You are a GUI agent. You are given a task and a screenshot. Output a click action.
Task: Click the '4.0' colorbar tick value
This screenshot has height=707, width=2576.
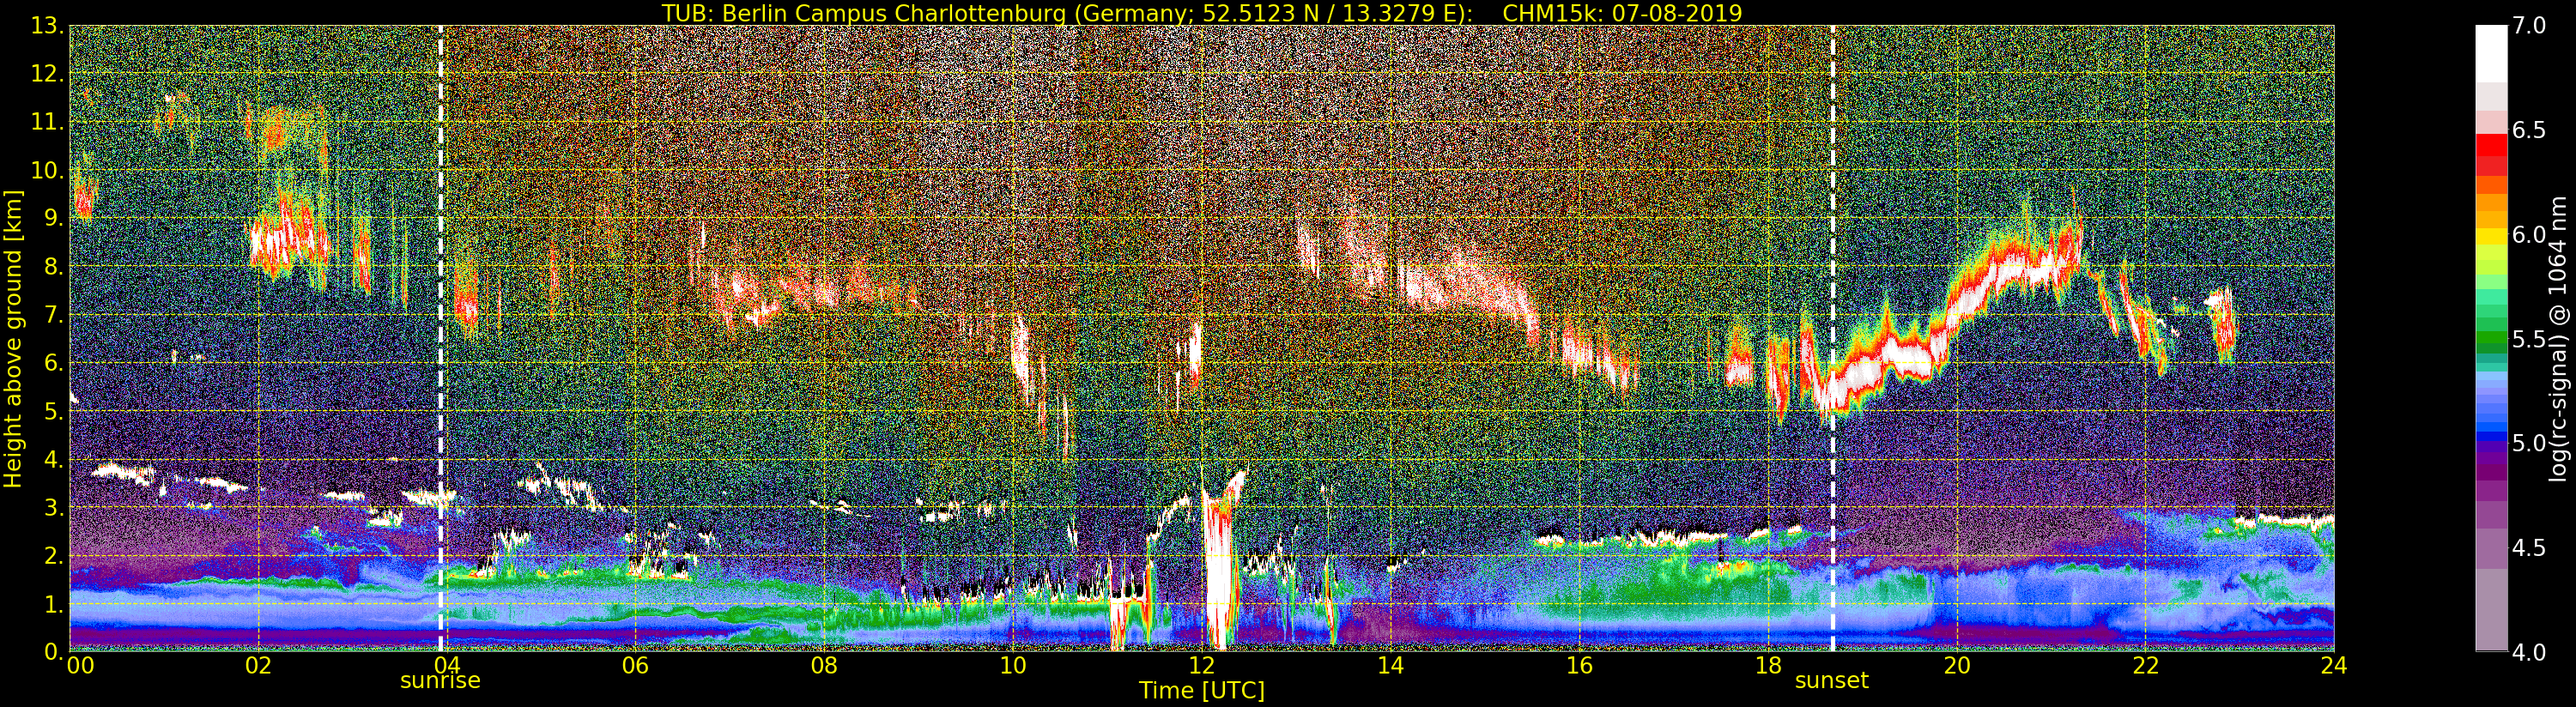[x=2530, y=652]
